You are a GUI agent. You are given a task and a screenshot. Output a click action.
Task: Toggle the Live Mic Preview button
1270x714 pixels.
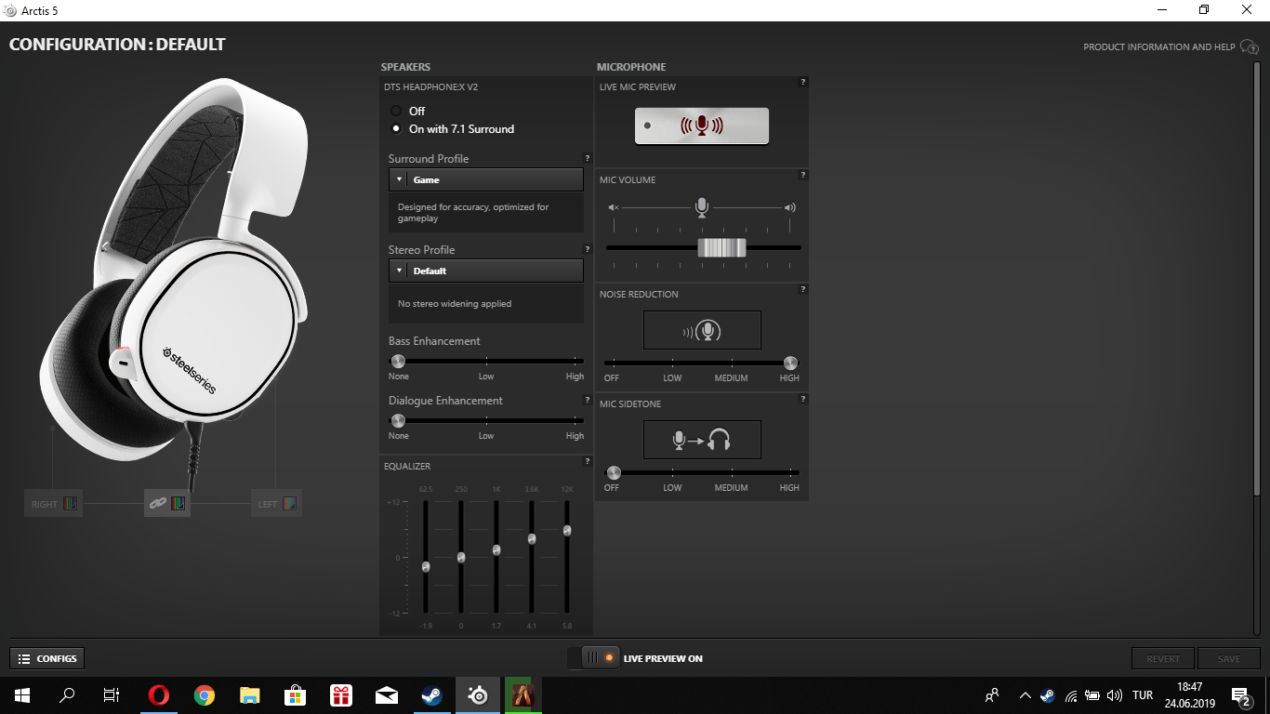coord(702,126)
